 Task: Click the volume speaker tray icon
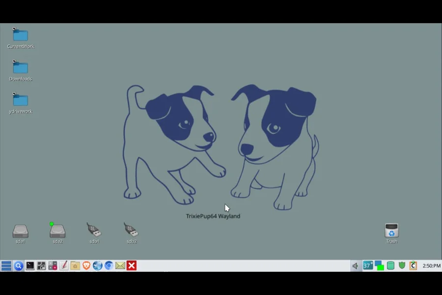click(355, 265)
